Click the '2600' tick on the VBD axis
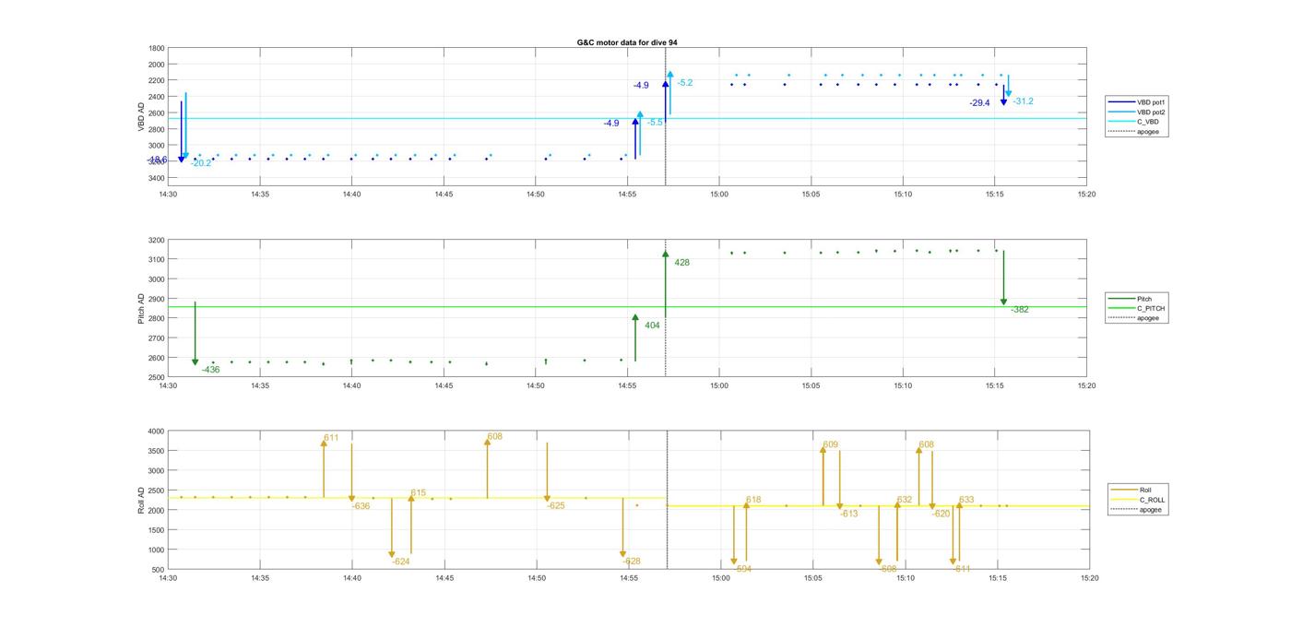 pyautogui.click(x=157, y=113)
